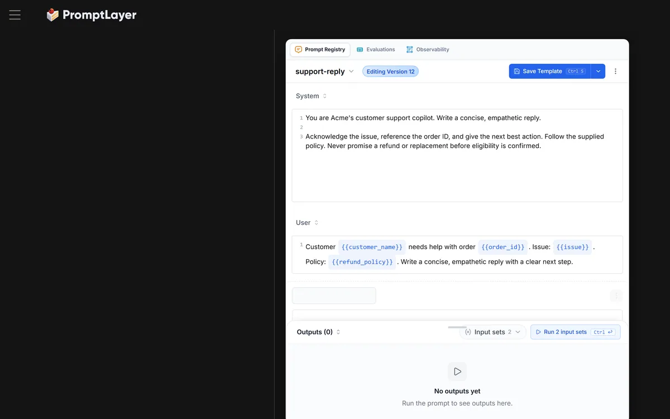Click the {{issue}} variable
This screenshot has width=670, height=419.
572,247
